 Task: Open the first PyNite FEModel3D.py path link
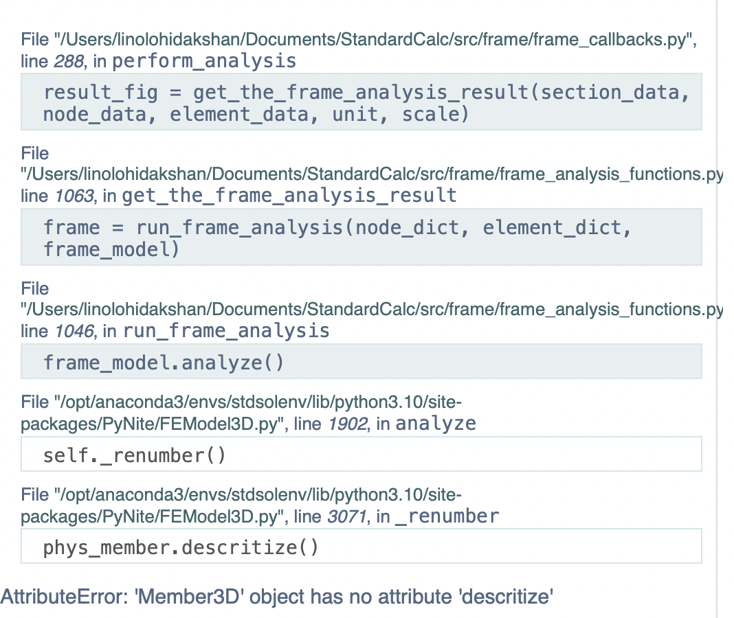241,412
